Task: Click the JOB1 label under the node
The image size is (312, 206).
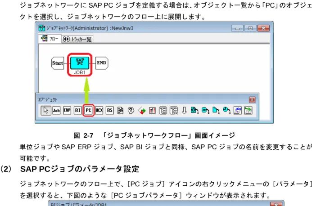Action: 80,72
